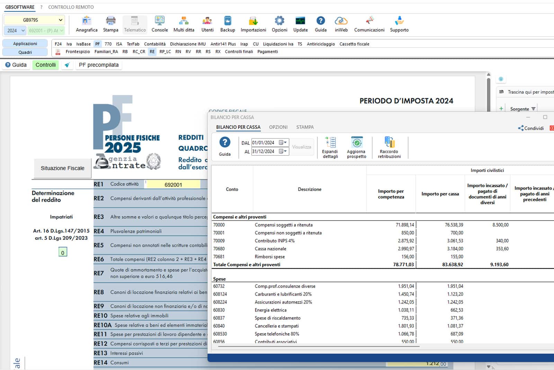Open the Anagrafica toolbar icon
The width and height of the screenshot is (554, 370).
[x=87, y=21]
